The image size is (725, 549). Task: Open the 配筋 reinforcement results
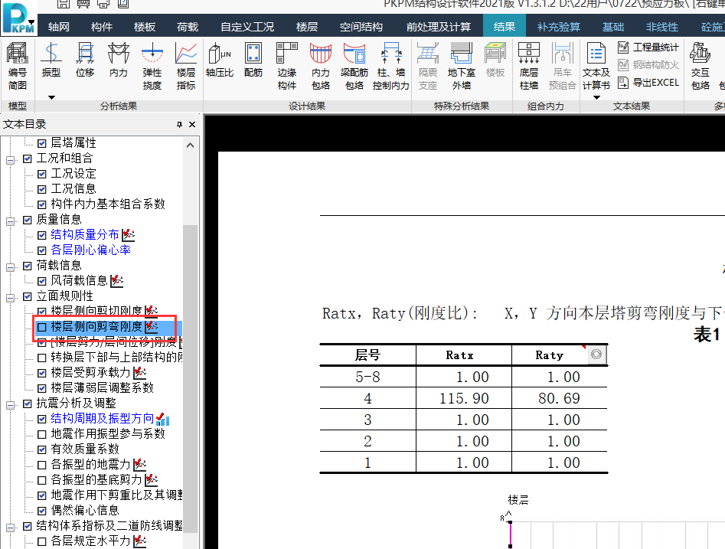(x=253, y=59)
